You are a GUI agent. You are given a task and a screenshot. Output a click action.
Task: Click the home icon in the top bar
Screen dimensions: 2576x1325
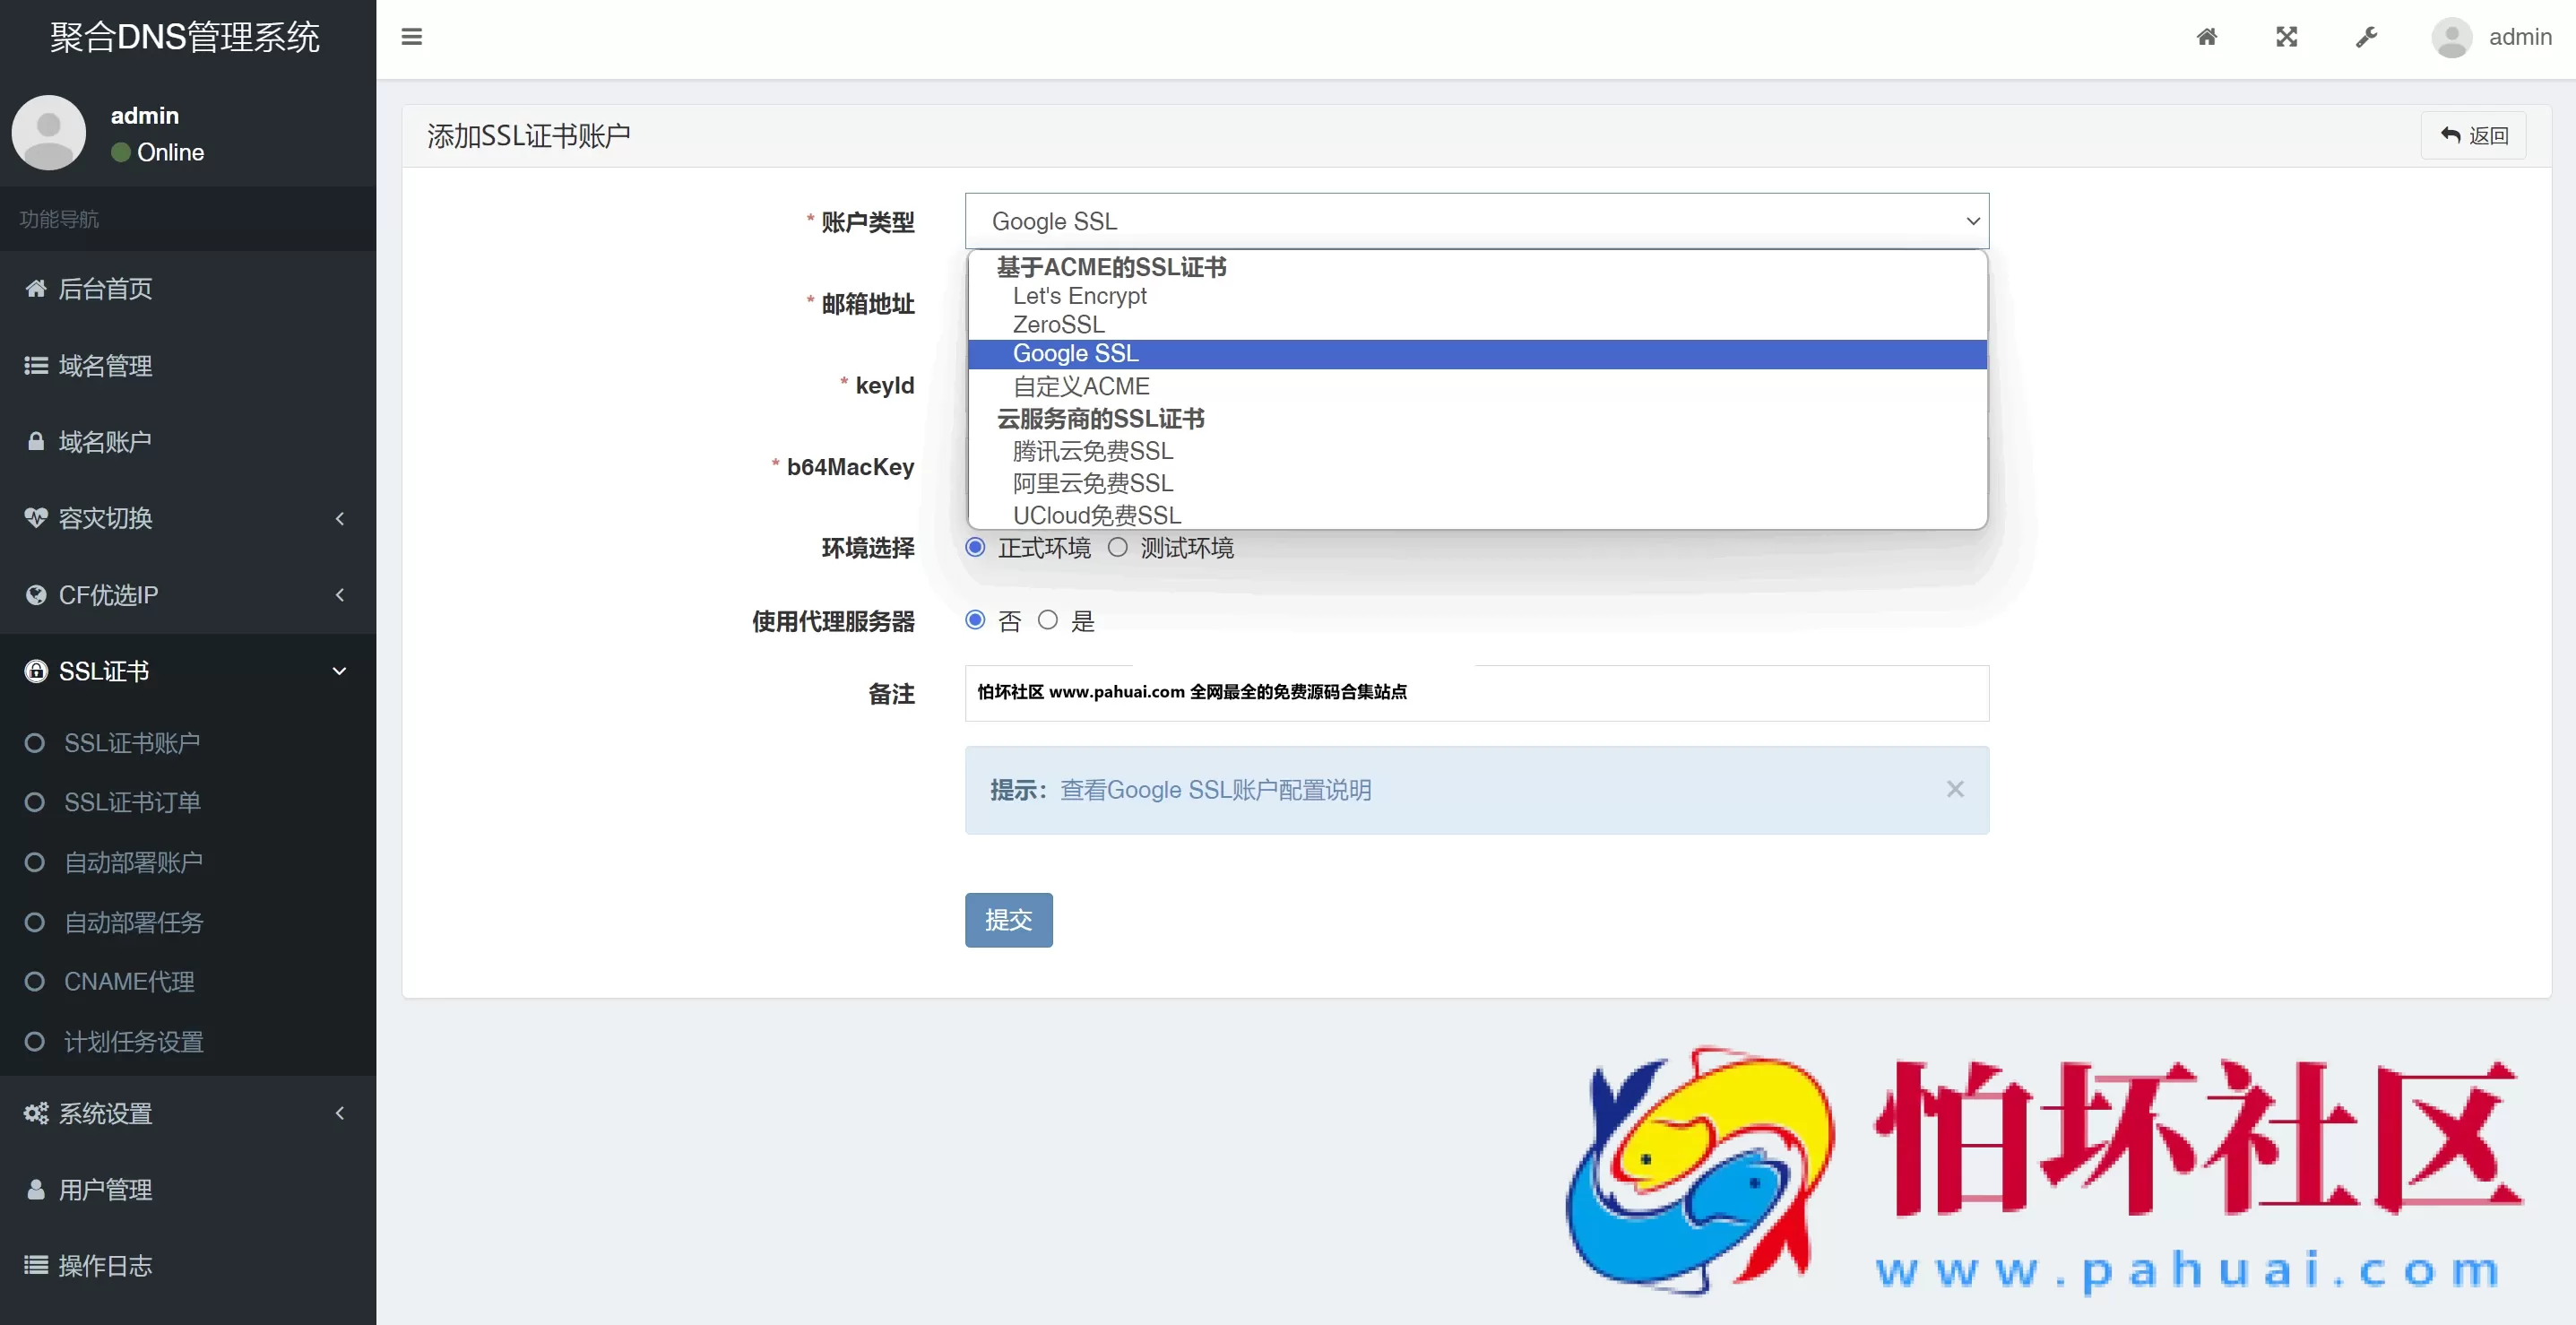[x=2208, y=37]
